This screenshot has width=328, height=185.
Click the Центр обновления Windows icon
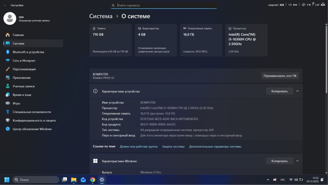pyautogui.click(x=8, y=129)
